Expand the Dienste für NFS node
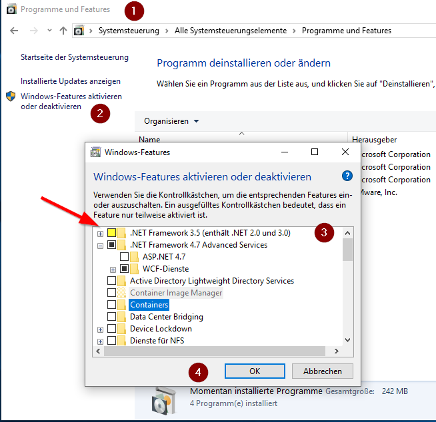The image size is (436, 422). click(x=100, y=341)
